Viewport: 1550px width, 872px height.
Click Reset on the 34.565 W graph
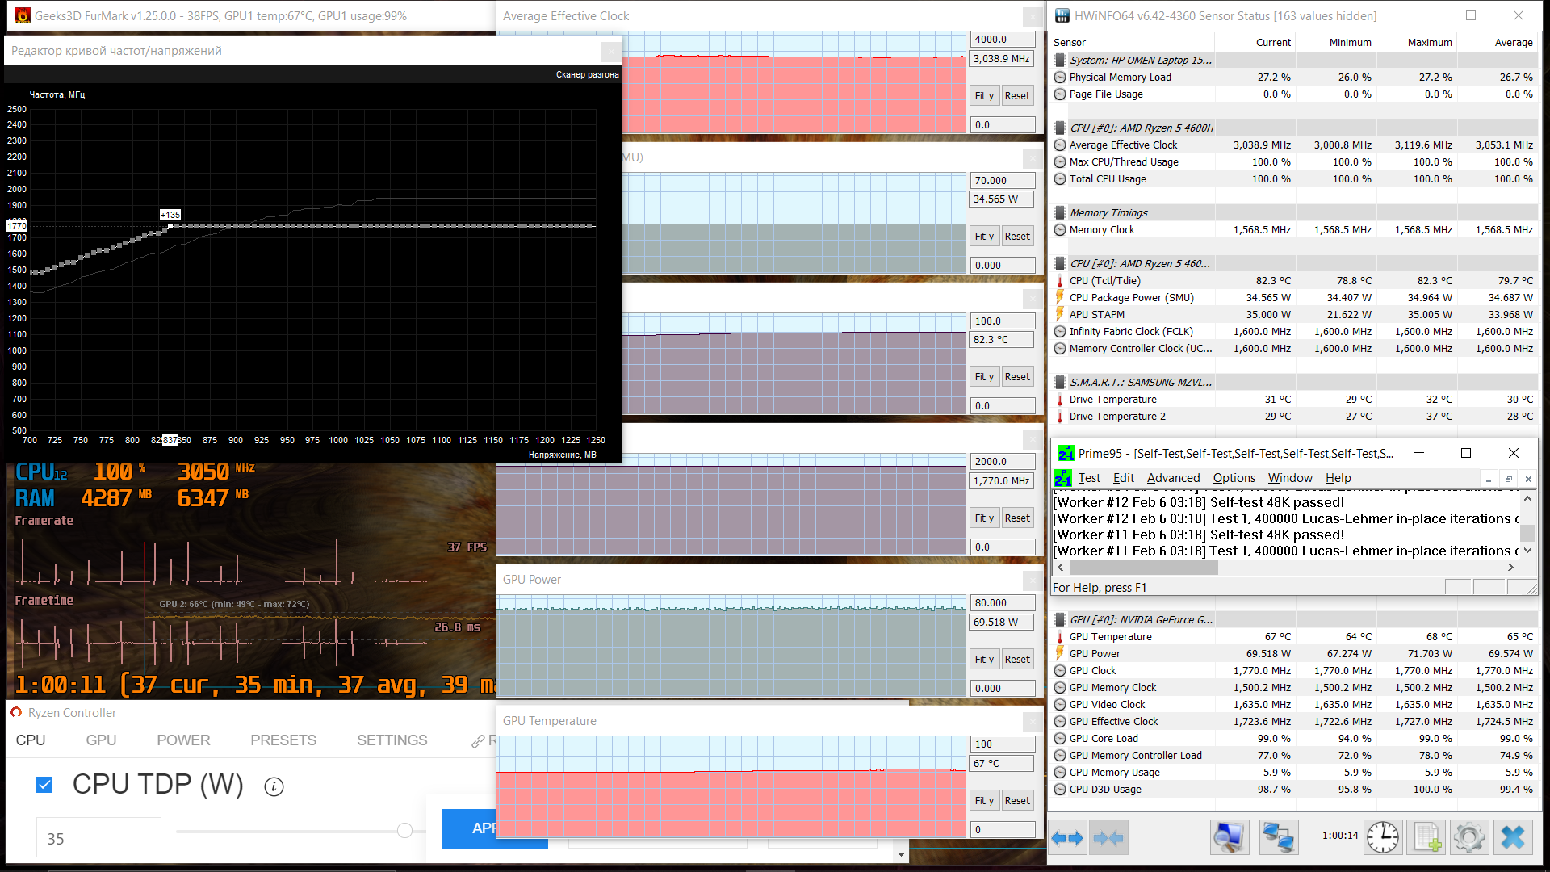coord(1017,237)
